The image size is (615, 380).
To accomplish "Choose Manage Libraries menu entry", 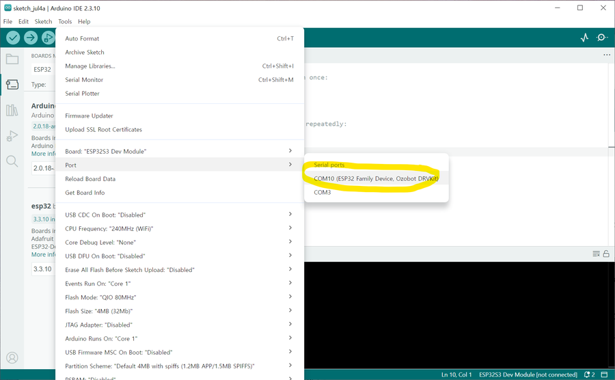I will click(x=180, y=66).
